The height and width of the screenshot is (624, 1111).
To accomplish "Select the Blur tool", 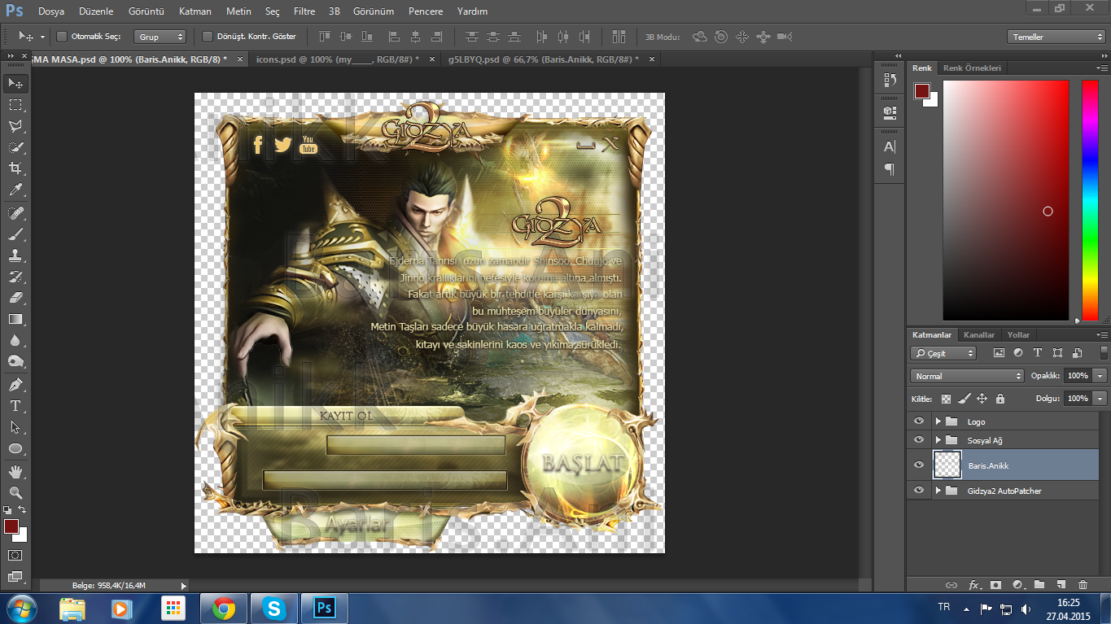I will click(x=15, y=340).
